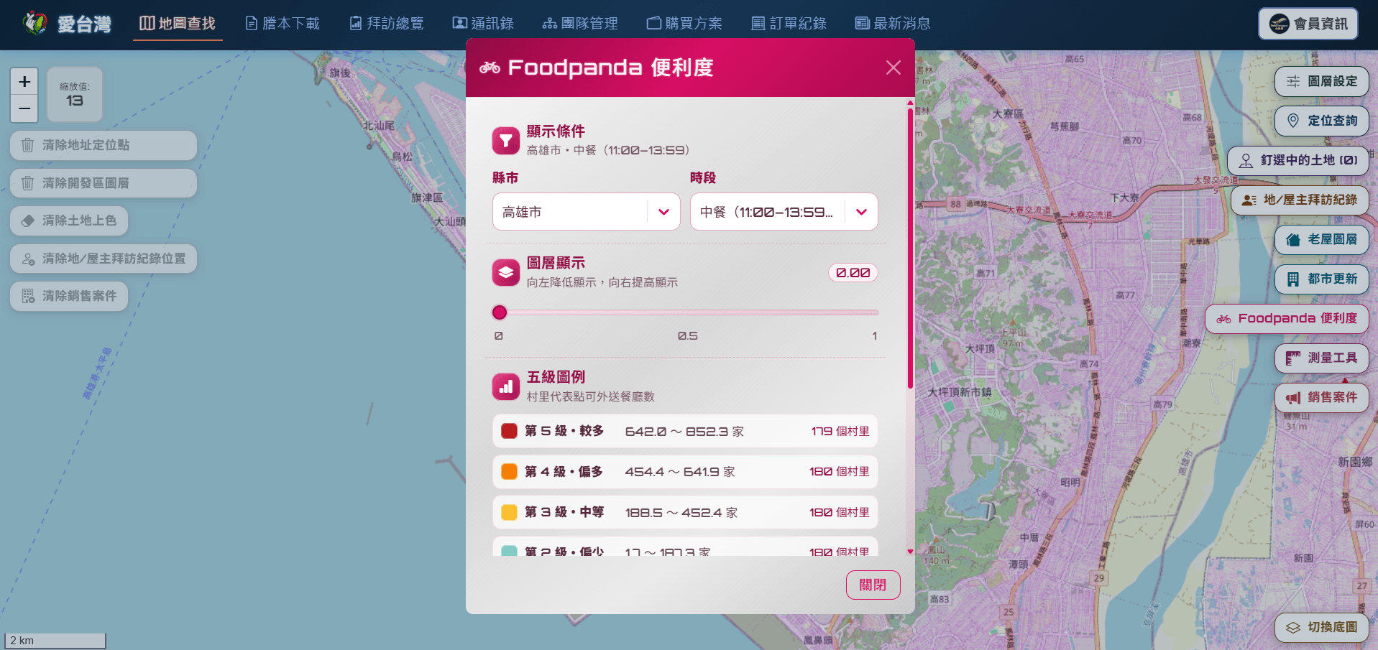This screenshot has width=1378, height=650.
Task: Toggle Foodpanda 便利度 map button
Action: tap(1287, 318)
